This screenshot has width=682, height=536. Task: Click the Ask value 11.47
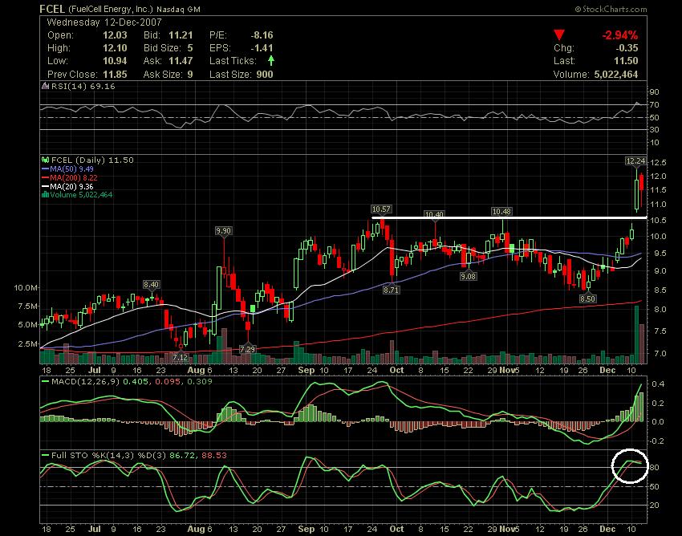181,61
